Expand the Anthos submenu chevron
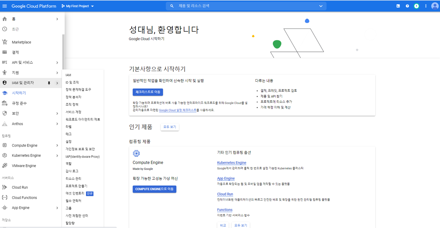Image resolution: width=440 pixels, height=228 pixels. pos(57,124)
